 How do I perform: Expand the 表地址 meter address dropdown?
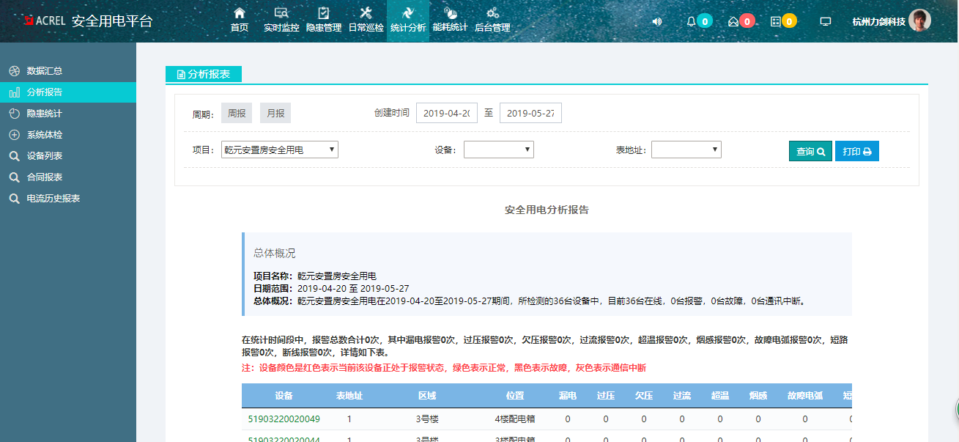pos(686,150)
